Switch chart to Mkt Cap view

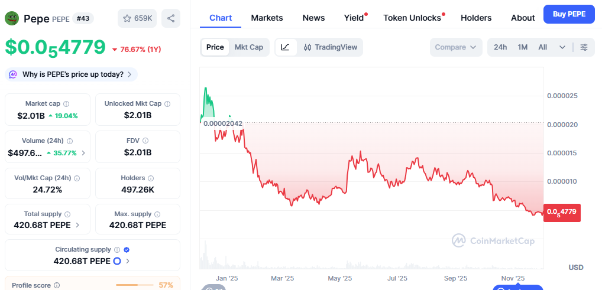(249, 47)
